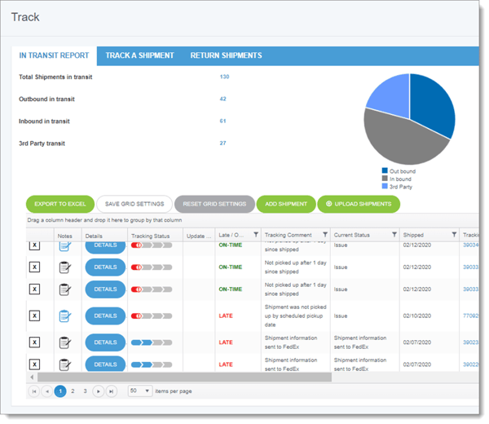This screenshot has height=424, width=489.
Task: Sort by Shipped column header
Action: 413,235
